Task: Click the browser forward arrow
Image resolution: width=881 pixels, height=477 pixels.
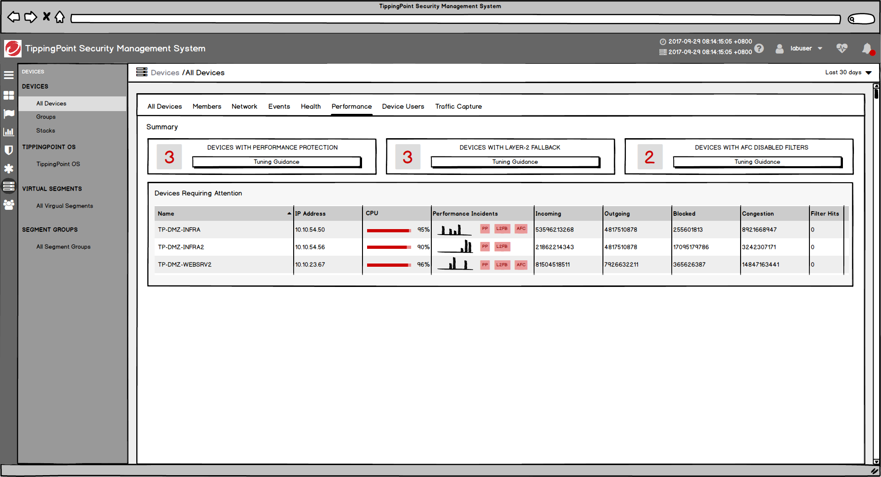Action: (31, 17)
